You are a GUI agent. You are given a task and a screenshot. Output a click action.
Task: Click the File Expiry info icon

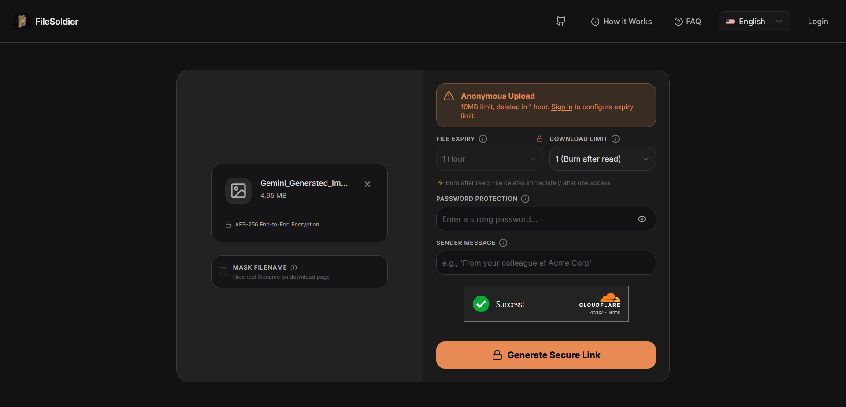tap(483, 139)
